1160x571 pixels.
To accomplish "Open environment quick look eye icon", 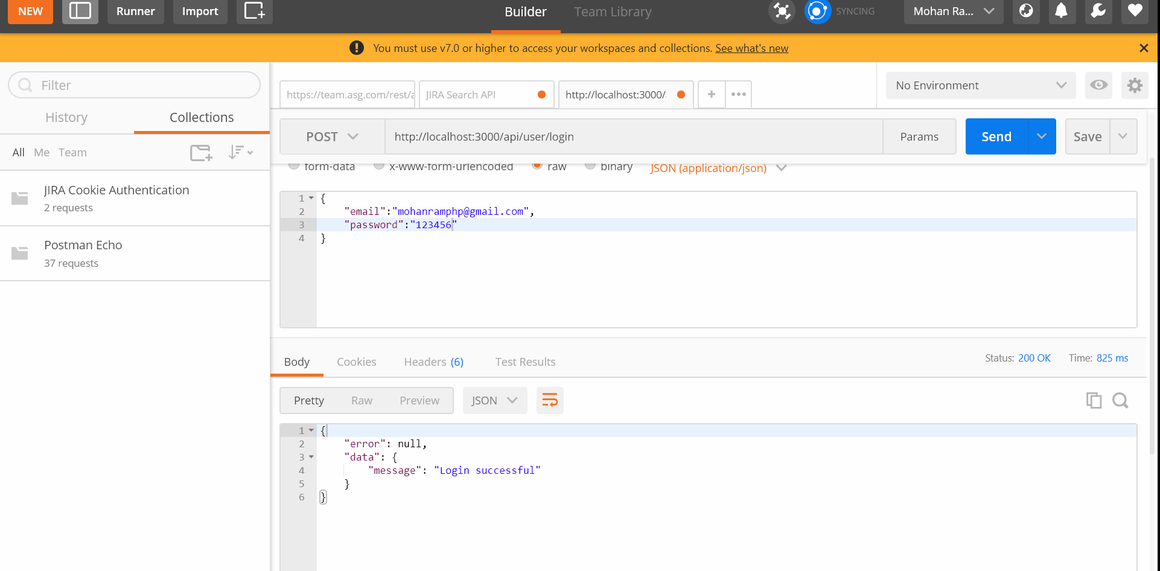I will pyautogui.click(x=1098, y=85).
